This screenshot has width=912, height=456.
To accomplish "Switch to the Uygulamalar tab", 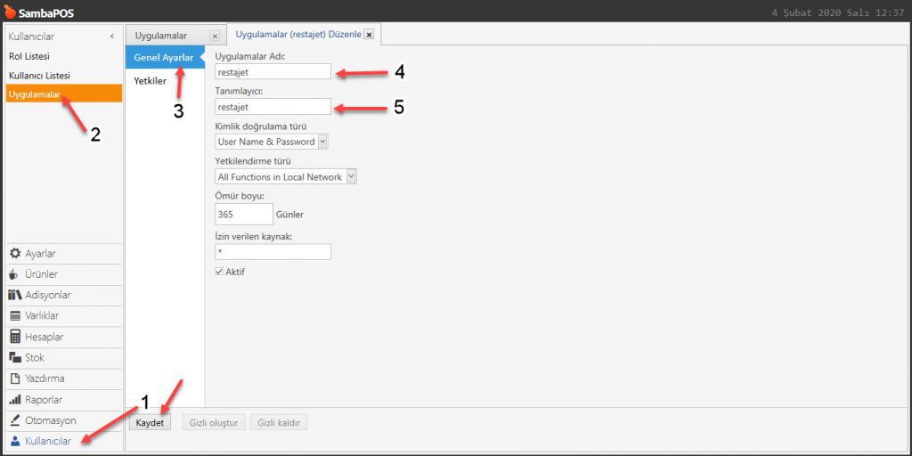I will click(162, 36).
